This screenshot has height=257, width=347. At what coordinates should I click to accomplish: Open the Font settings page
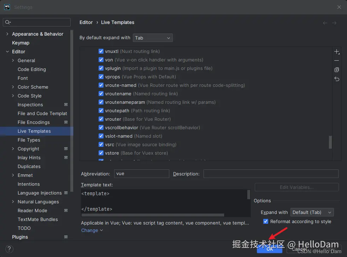(23, 78)
